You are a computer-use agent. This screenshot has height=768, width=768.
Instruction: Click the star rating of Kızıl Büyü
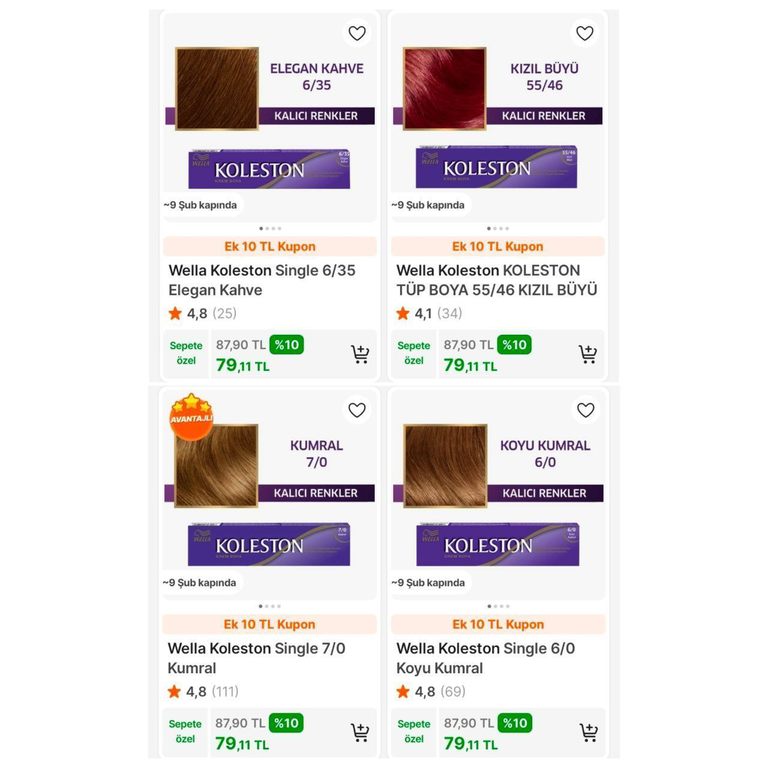429,313
